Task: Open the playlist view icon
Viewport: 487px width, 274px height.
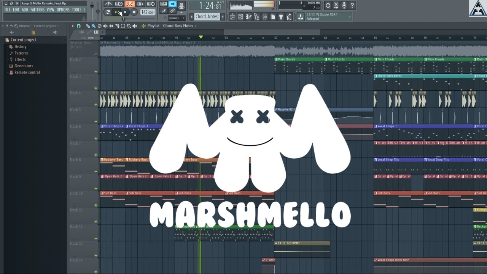Action: point(232,17)
